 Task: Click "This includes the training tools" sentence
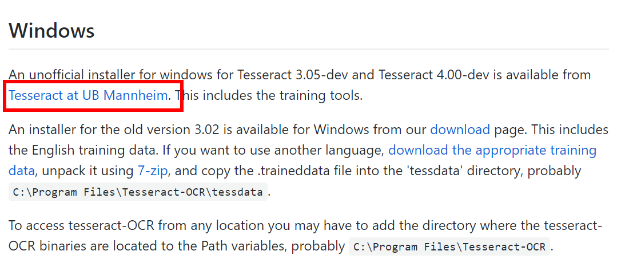(x=268, y=95)
